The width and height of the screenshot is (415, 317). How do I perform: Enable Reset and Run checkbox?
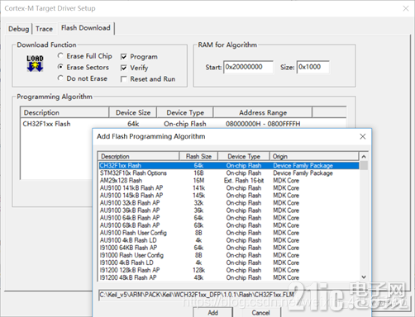click(124, 79)
